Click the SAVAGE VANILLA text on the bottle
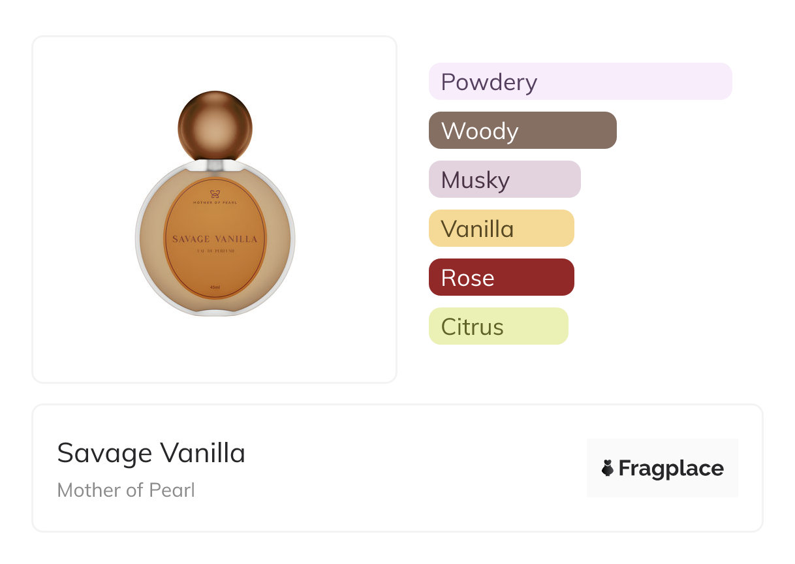Viewport: 795px width, 564px height. [215, 240]
